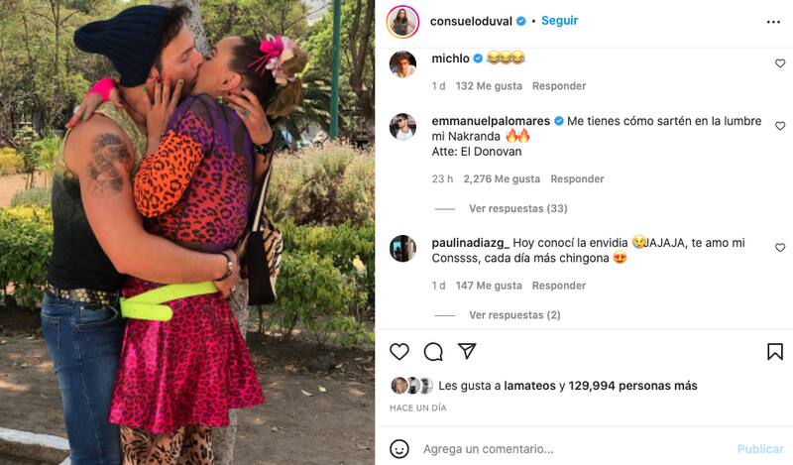View 129,994 personas más likes list
Screen dimensions: 793x465
click(x=632, y=386)
